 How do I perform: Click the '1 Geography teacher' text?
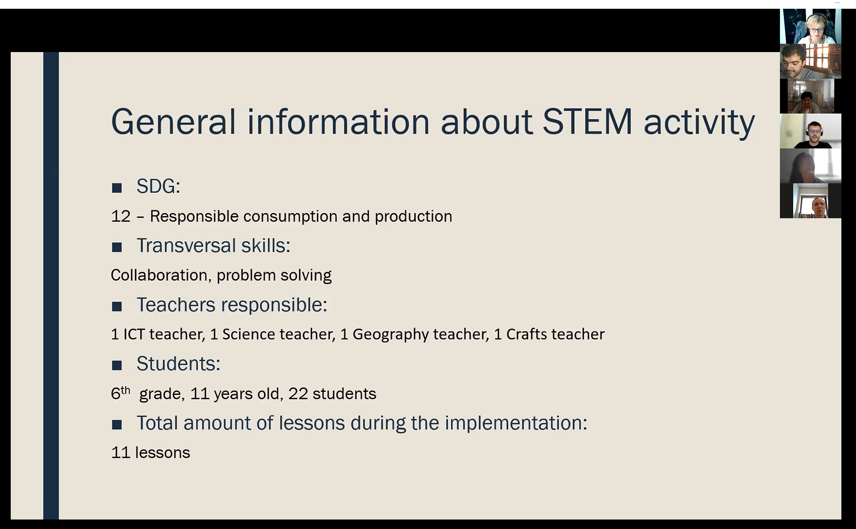tap(414, 334)
